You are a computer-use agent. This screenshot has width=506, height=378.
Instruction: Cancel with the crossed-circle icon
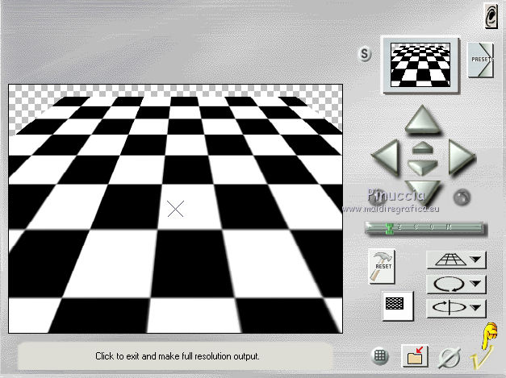450,357
